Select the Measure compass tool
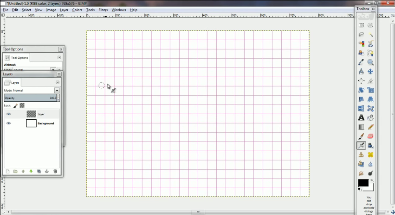 (361, 72)
